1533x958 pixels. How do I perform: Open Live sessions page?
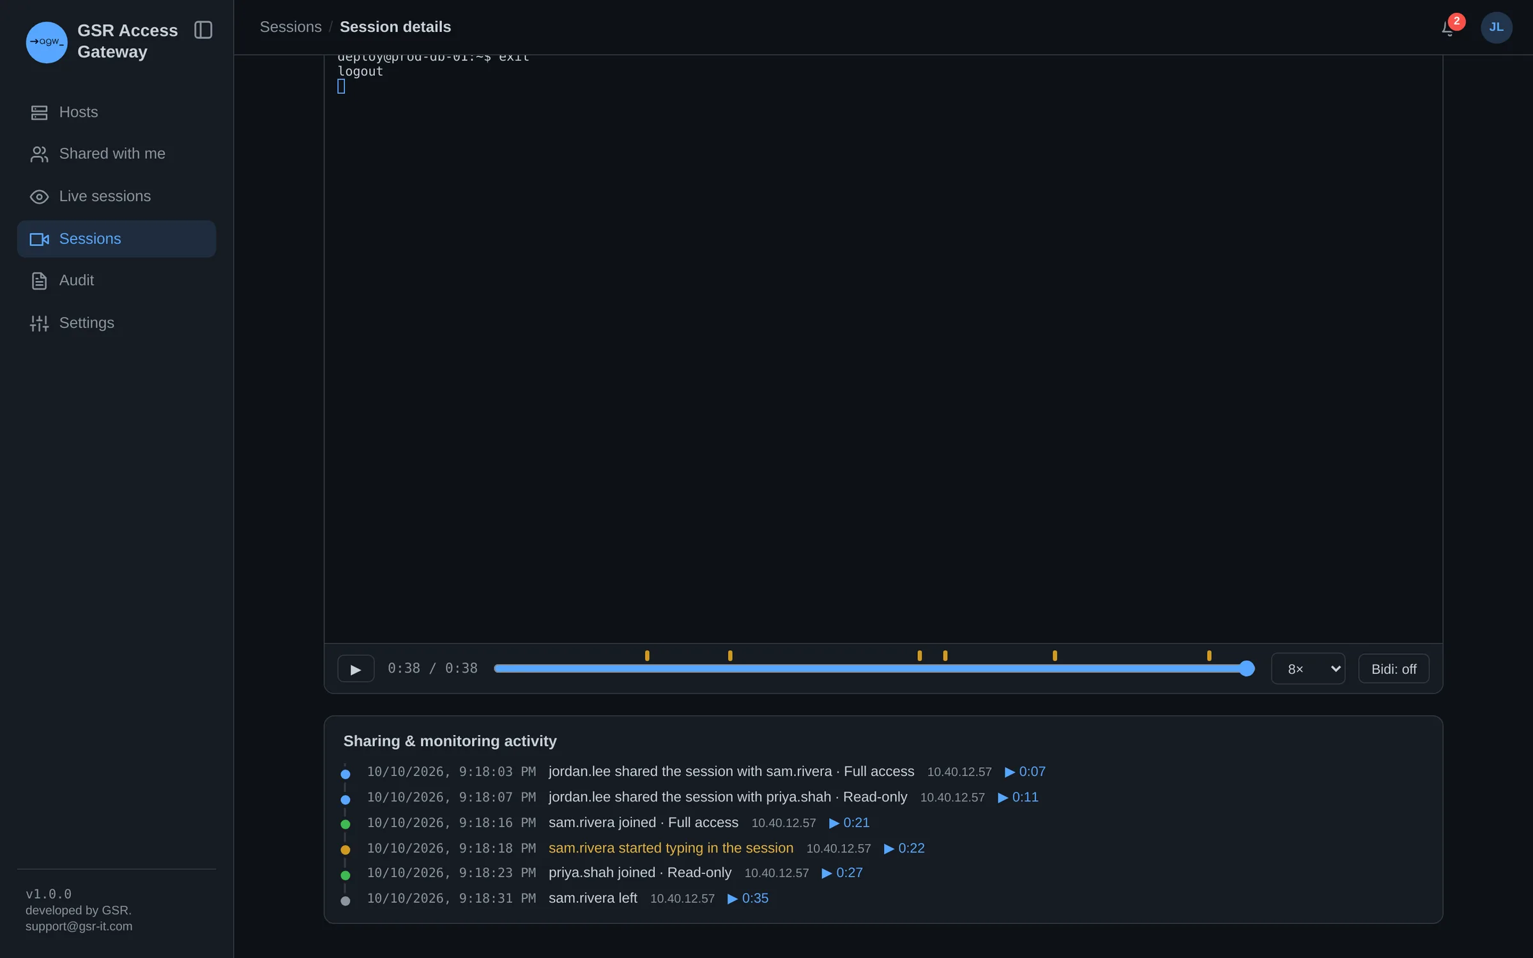(x=116, y=196)
